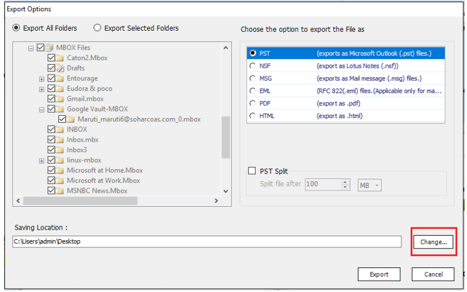Click the Google Vault-MBOX folder icon

point(60,109)
